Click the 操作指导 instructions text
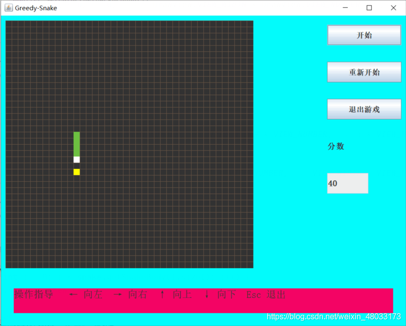The height and width of the screenshot is (326, 406). (x=34, y=294)
